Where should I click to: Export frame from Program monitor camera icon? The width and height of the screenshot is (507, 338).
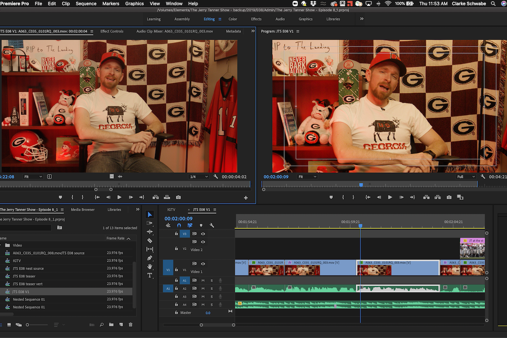click(449, 197)
